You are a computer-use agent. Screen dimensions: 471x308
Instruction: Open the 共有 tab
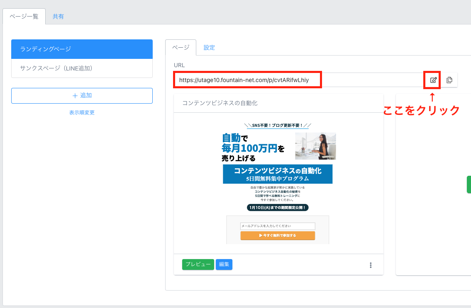point(58,17)
